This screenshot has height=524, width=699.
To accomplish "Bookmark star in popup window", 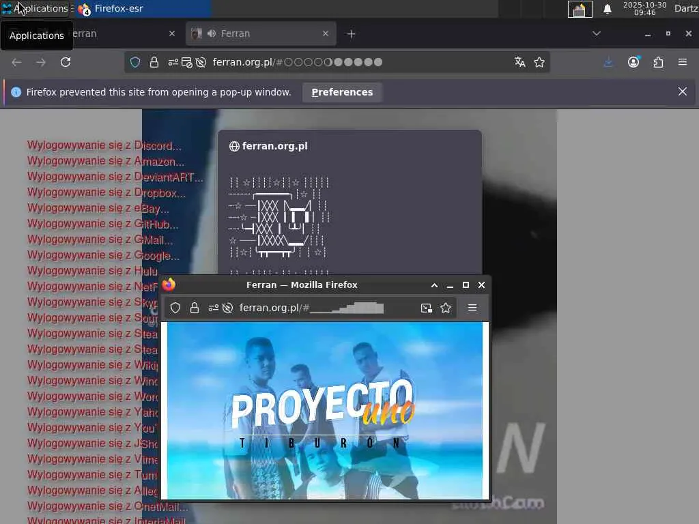I will coord(446,308).
